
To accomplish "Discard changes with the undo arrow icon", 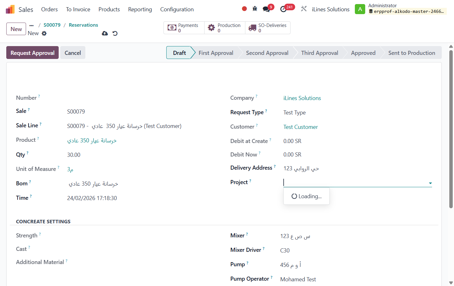I will (115, 33).
